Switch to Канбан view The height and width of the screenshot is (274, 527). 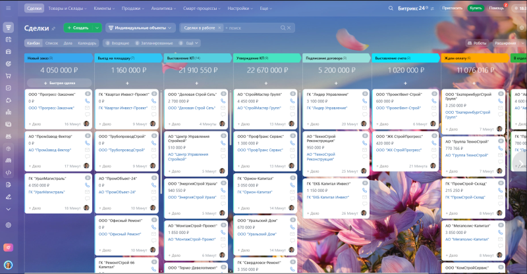pyautogui.click(x=34, y=43)
